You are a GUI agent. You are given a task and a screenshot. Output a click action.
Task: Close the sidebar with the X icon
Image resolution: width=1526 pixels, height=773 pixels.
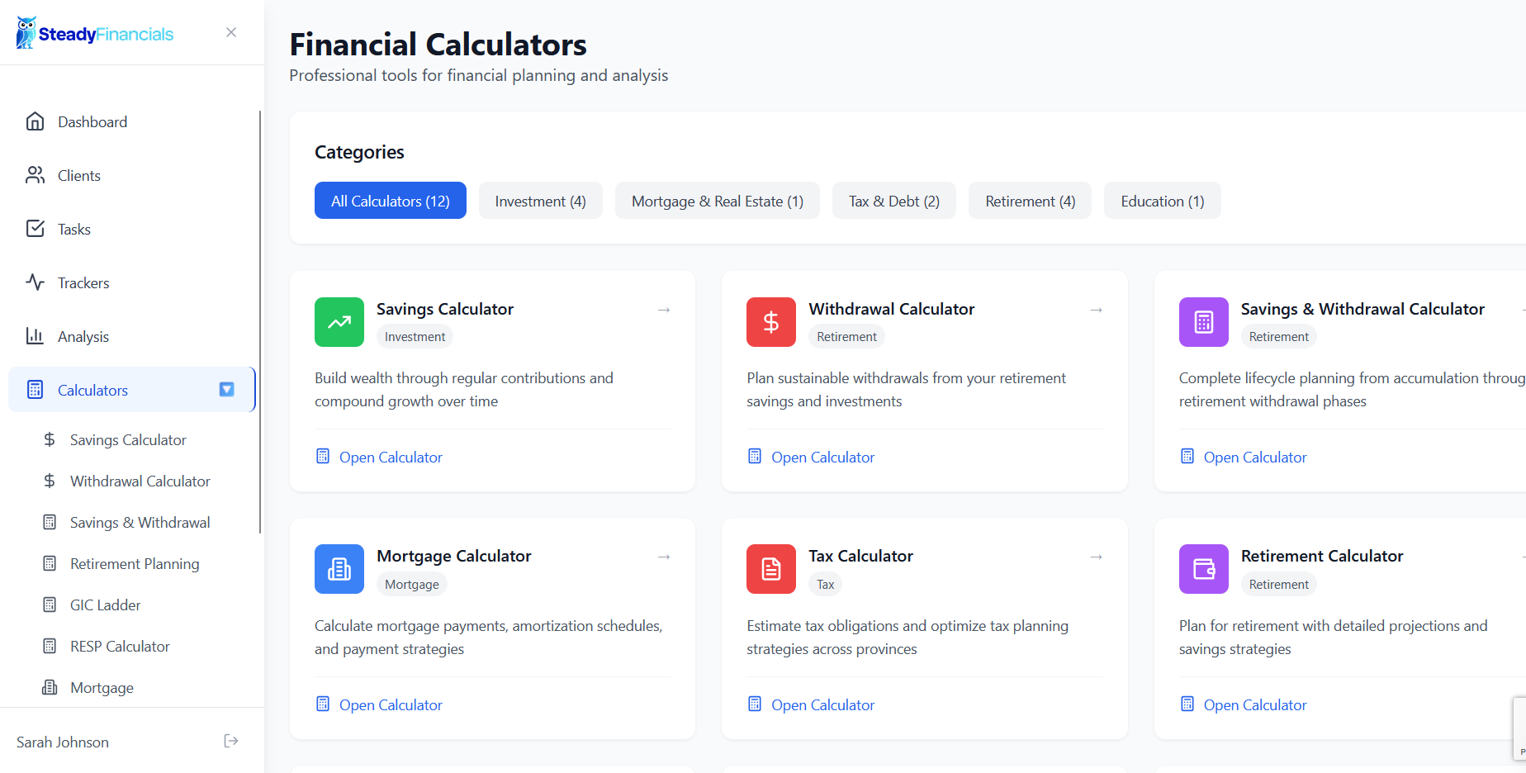click(x=231, y=32)
